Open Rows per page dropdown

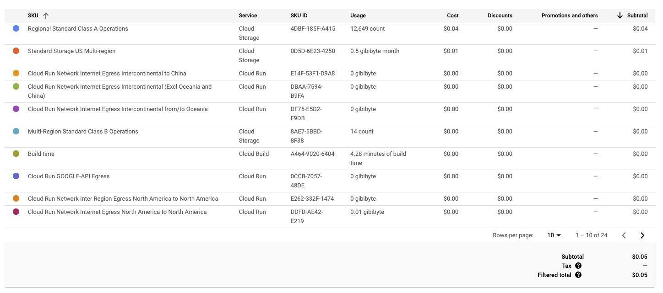click(554, 235)
